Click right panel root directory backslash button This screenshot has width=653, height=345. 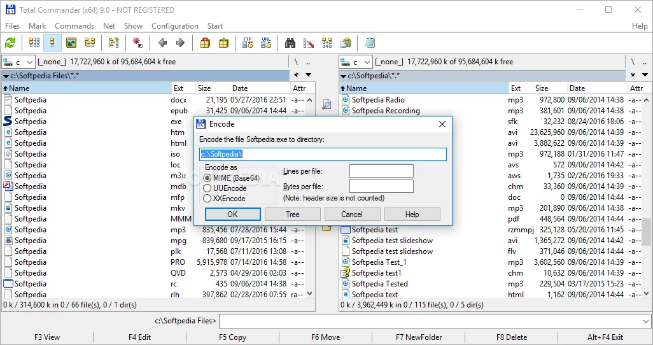click(x=633, y=62)
